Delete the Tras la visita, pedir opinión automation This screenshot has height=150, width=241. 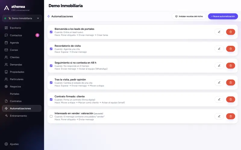click(x=230, y=82)
